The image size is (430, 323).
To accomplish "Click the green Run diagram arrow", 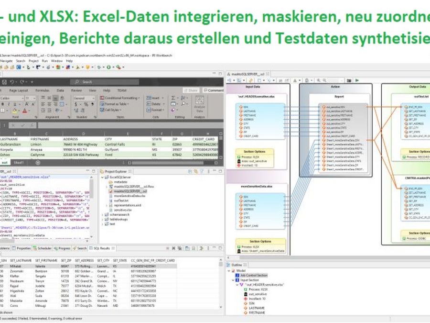I will coord(357,80).
